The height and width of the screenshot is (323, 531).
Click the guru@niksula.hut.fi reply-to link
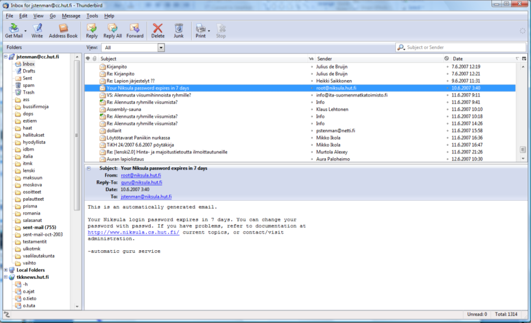pos(141,182)
